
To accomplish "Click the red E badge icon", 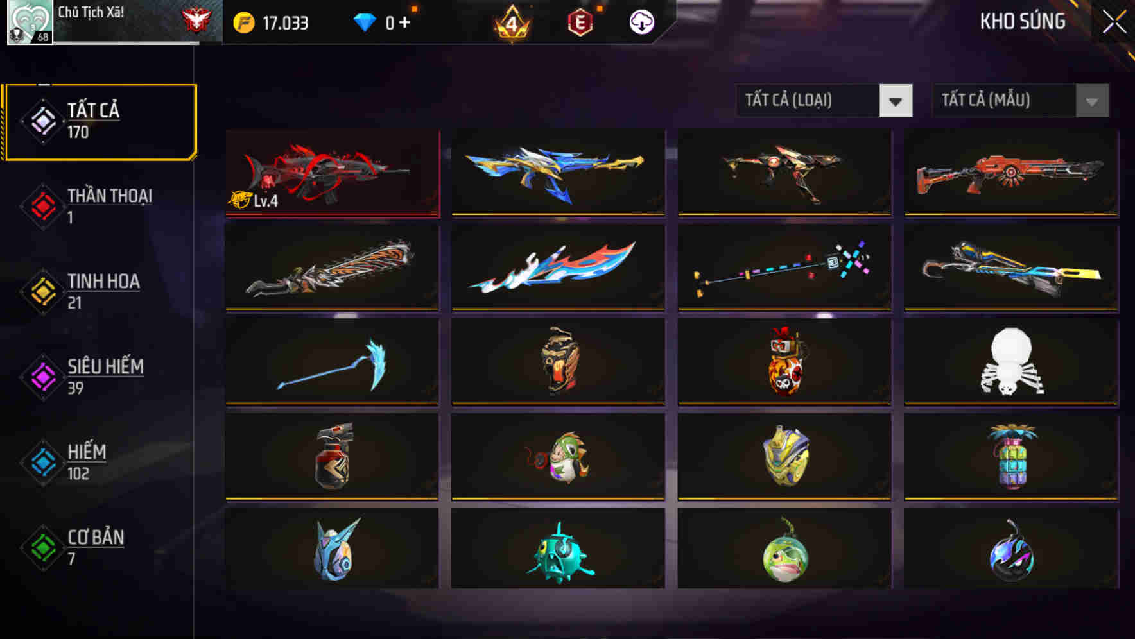I will click(580, 23).
